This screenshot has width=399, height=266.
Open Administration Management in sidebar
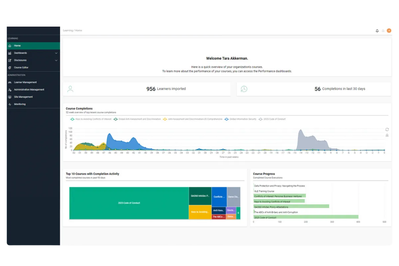point(29,89)
